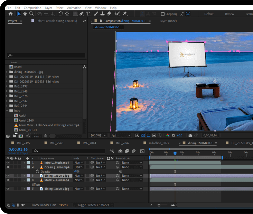Select the Pen tool
Image resolution: width=253 pixels, height=214 pixels.
point(82,14)
